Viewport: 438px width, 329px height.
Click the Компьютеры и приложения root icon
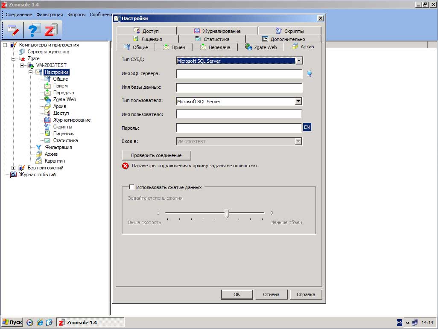13,45
